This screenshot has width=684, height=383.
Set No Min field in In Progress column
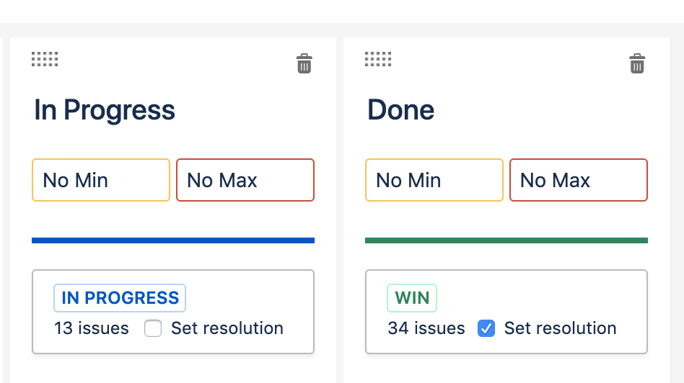(101, 180)
